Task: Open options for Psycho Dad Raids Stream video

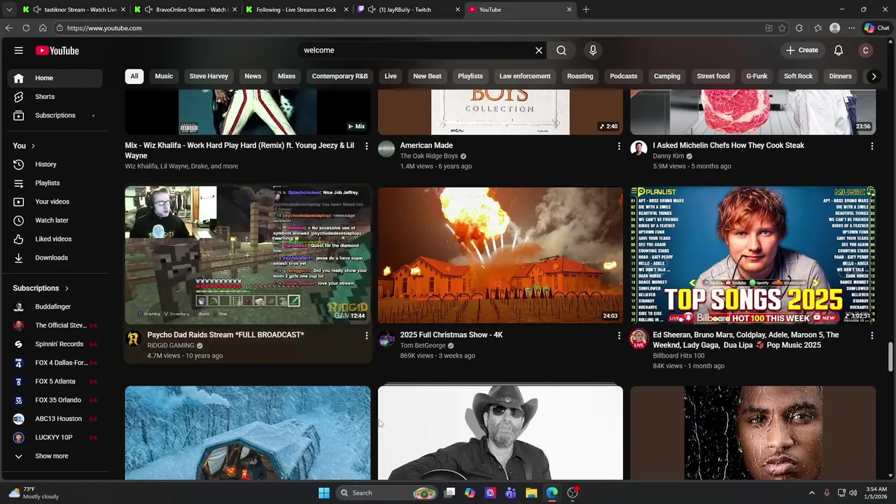Action: coord(366,336)
